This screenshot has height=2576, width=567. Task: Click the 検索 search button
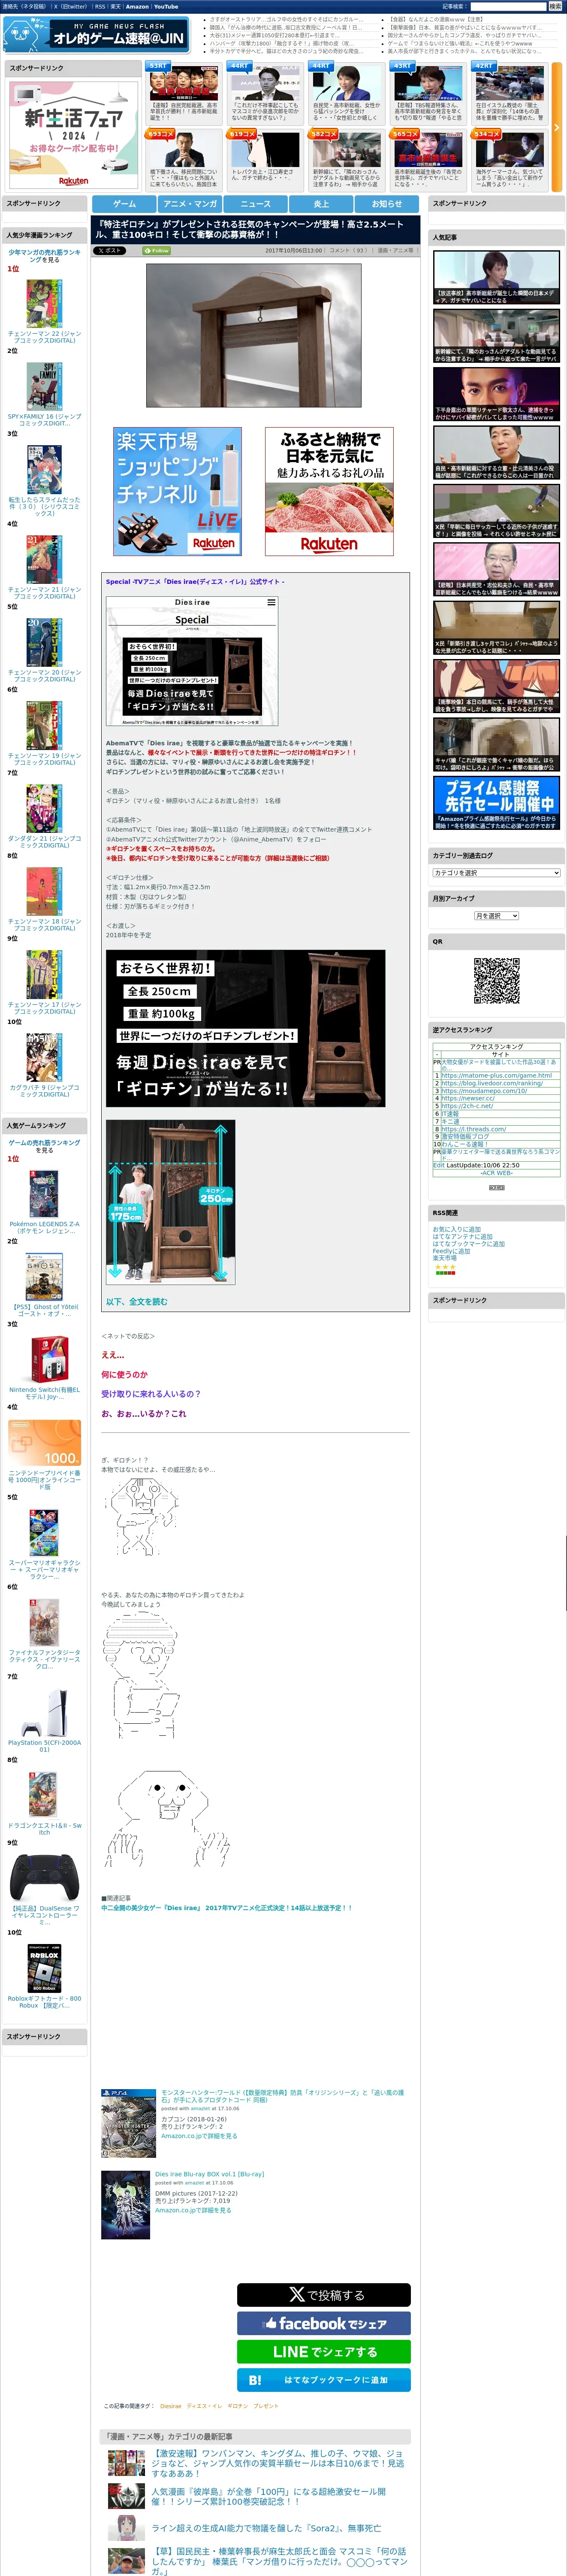point(555,6)
